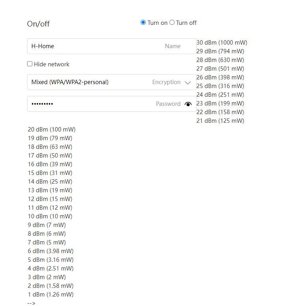Screen dimensions: 301x306
Task: Select 1 dBm (1.26 mW)
Action: pos(50,295)
